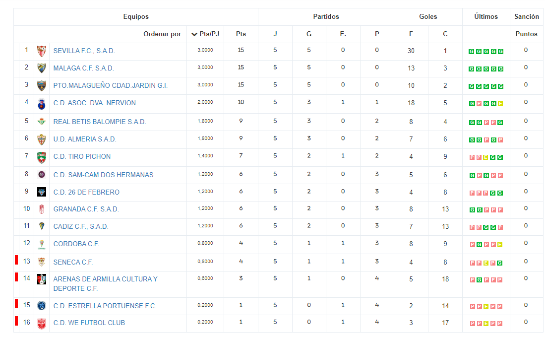Open MALAGA C.F. S.A.D. team link
Image resolution: width=545 pixels, height=338 pixels.
[x=83, y=68]
